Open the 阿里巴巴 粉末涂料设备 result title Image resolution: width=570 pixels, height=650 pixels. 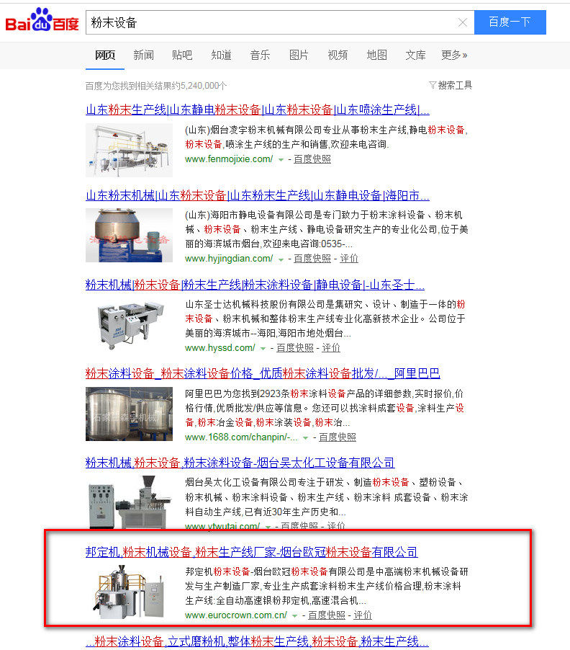point(263,373)
